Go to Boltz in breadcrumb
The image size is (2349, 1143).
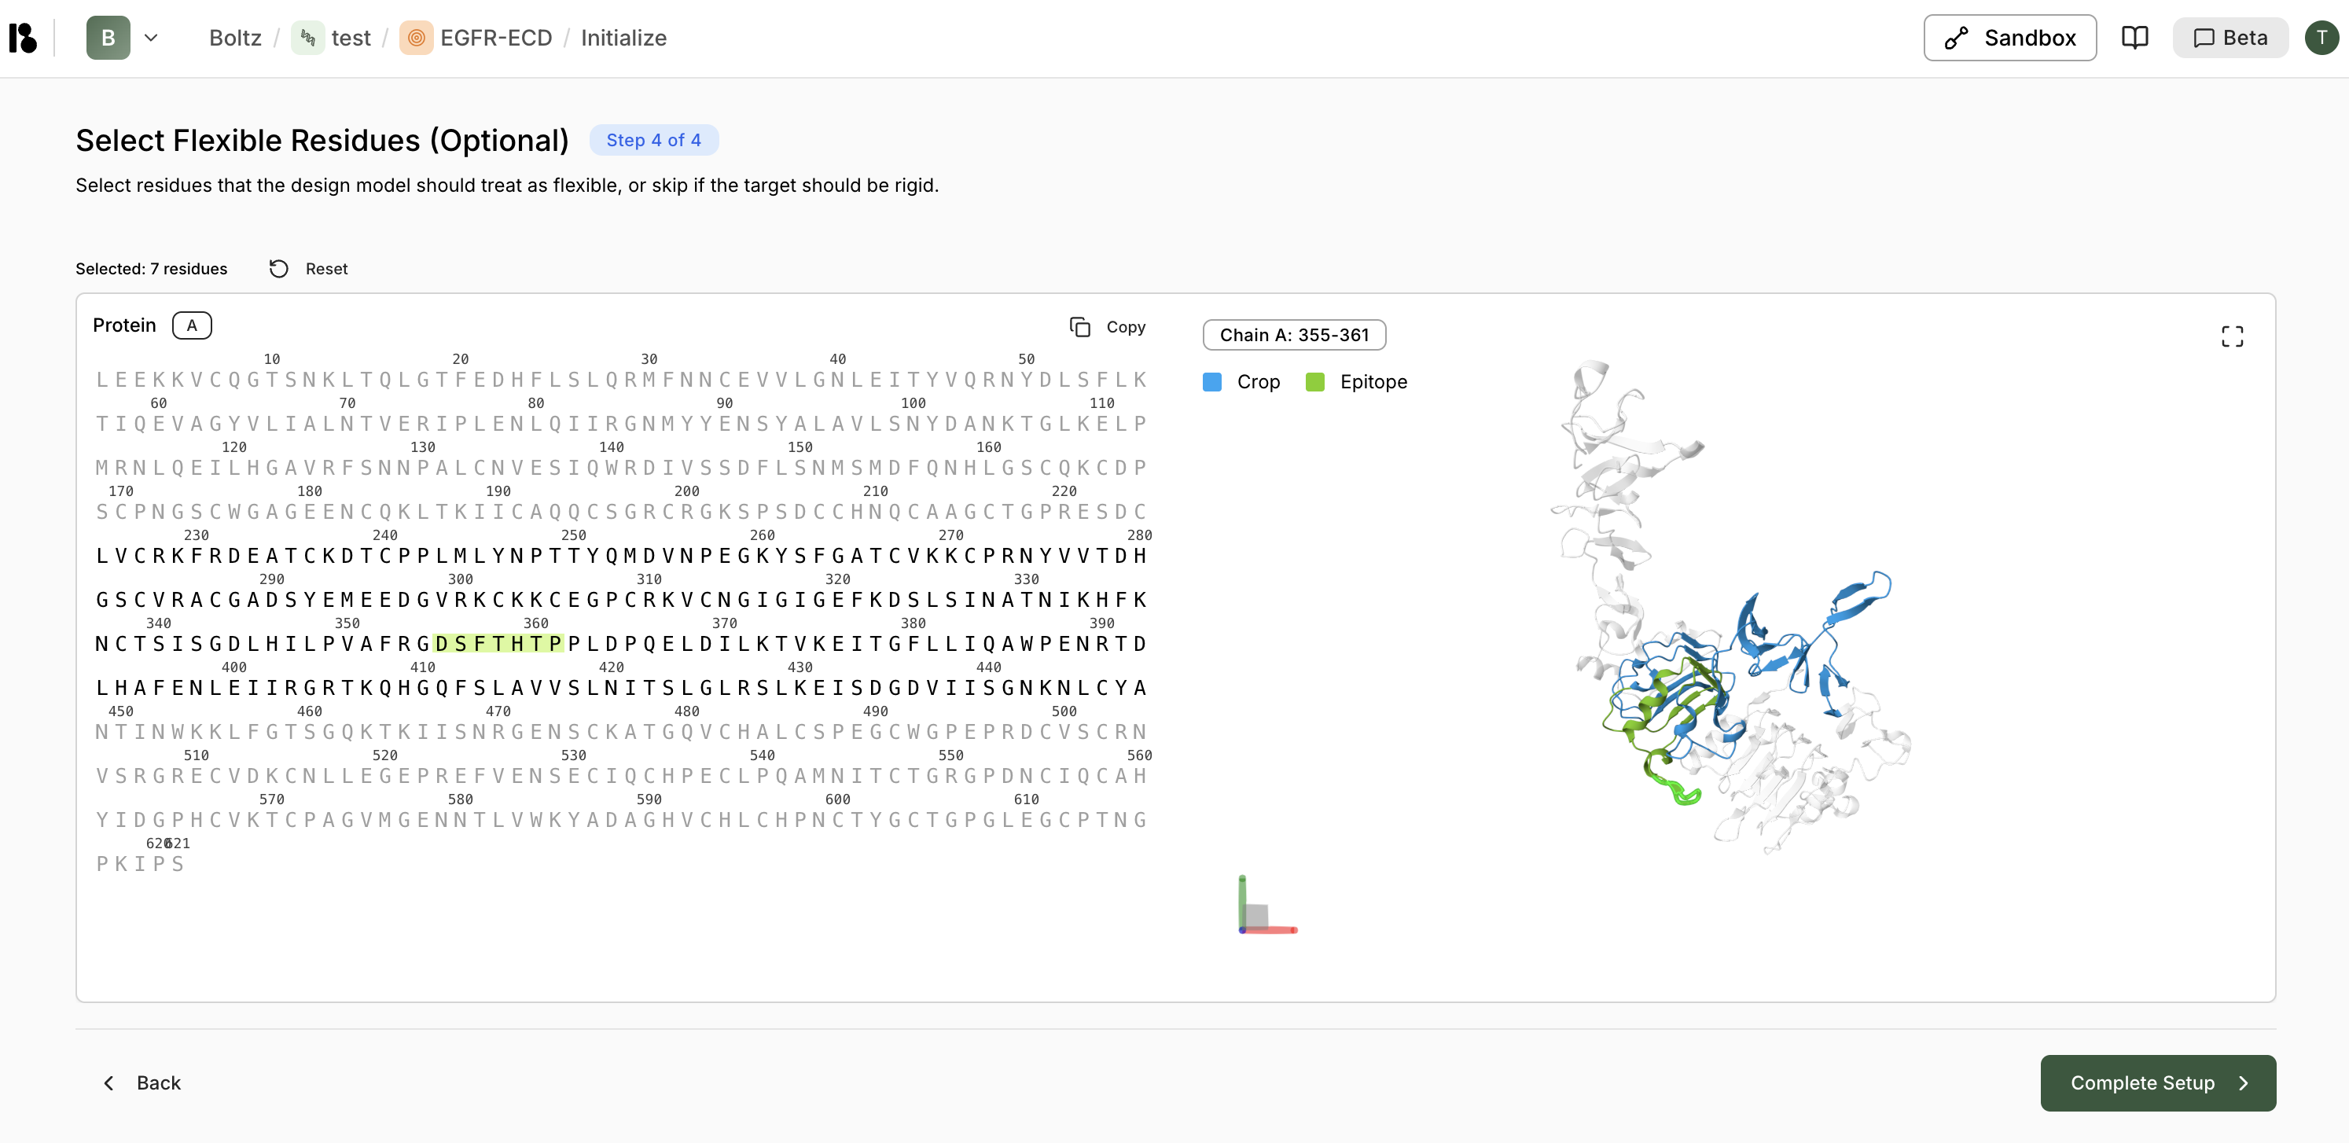click(x=235, y=38)
